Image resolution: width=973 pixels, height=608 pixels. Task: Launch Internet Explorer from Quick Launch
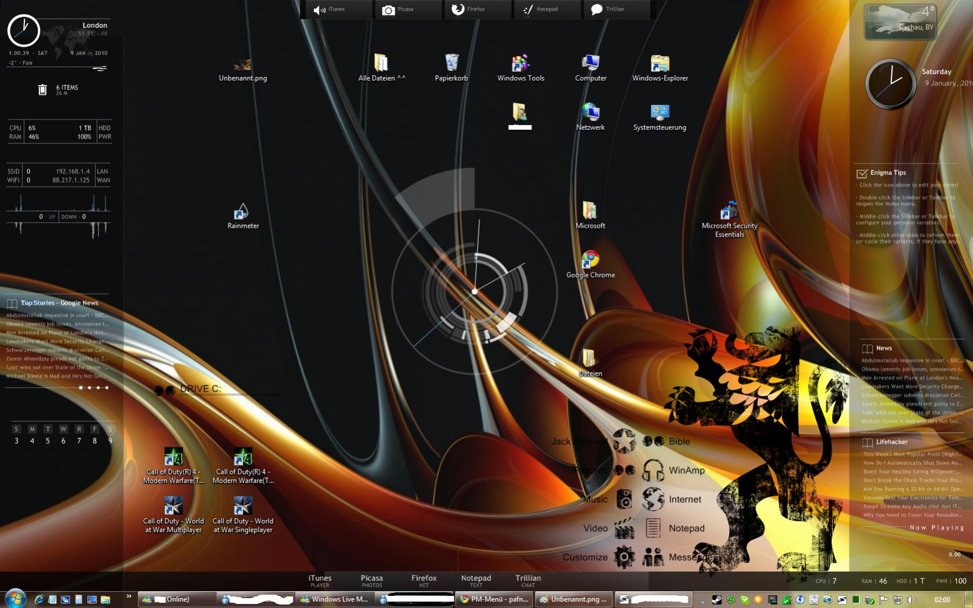coord(39,599)
